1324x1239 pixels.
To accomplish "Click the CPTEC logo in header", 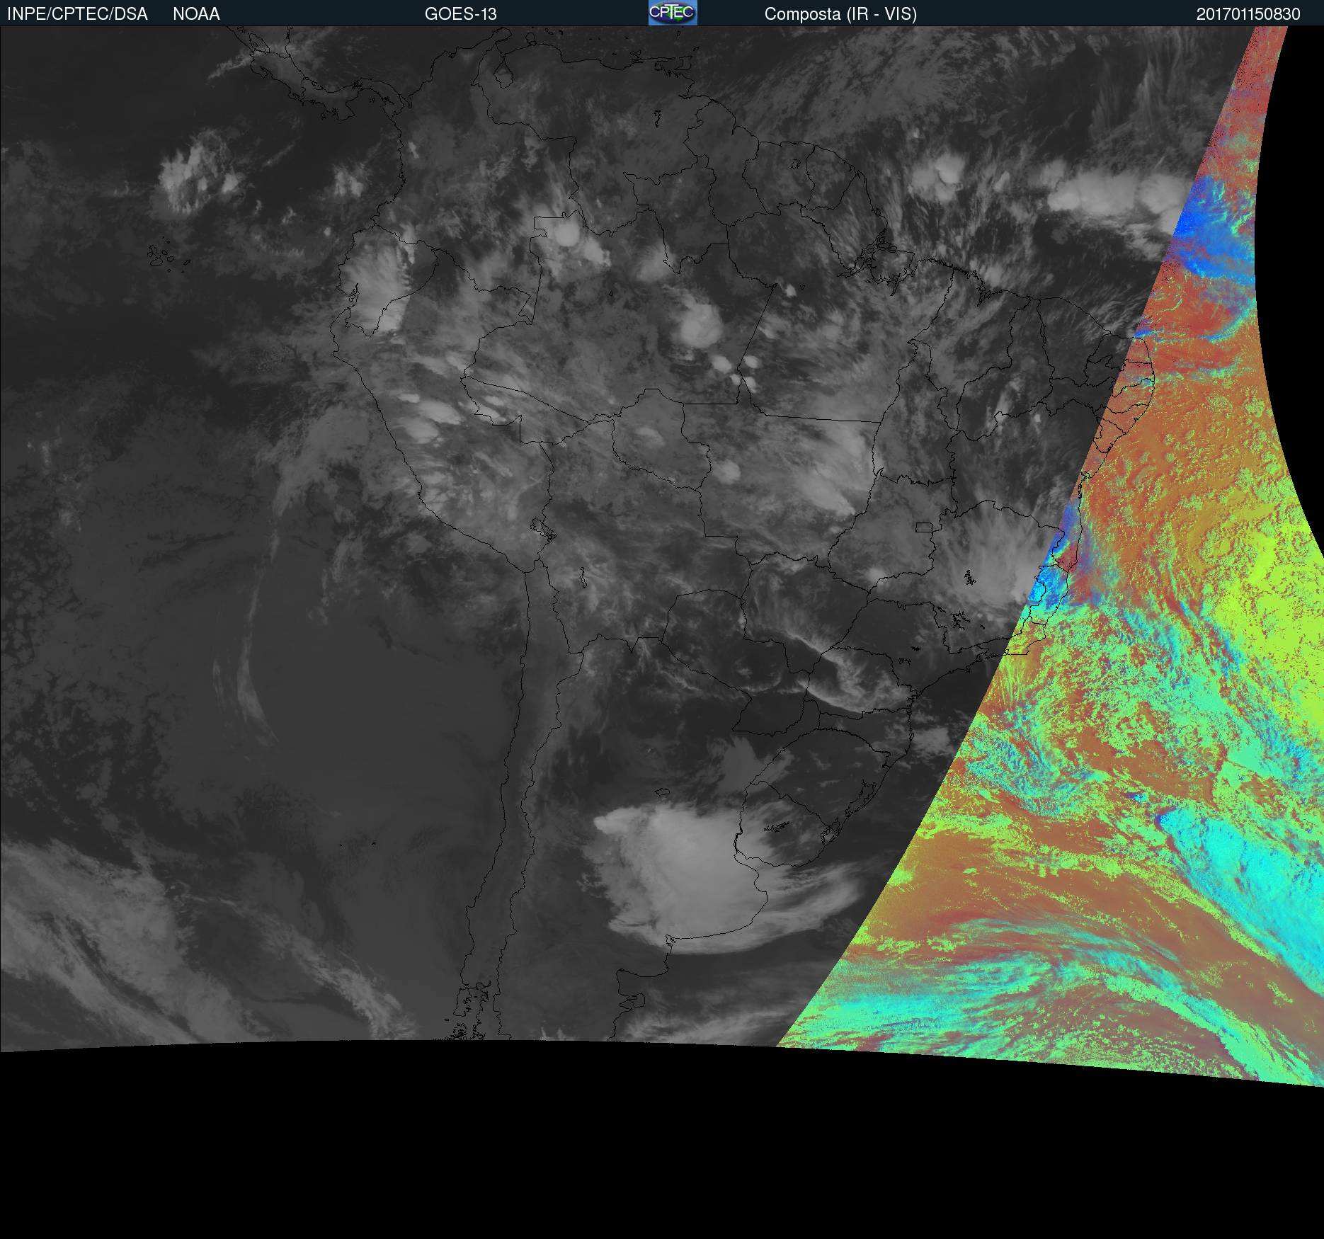I will pos(673,13).
